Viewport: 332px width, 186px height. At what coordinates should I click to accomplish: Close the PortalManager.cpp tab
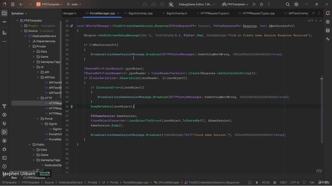pyautogui.click(x=118, y=13)
